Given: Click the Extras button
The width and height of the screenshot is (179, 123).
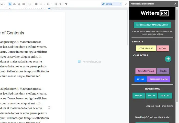Looking at the screenshot, I should point(141,79).
